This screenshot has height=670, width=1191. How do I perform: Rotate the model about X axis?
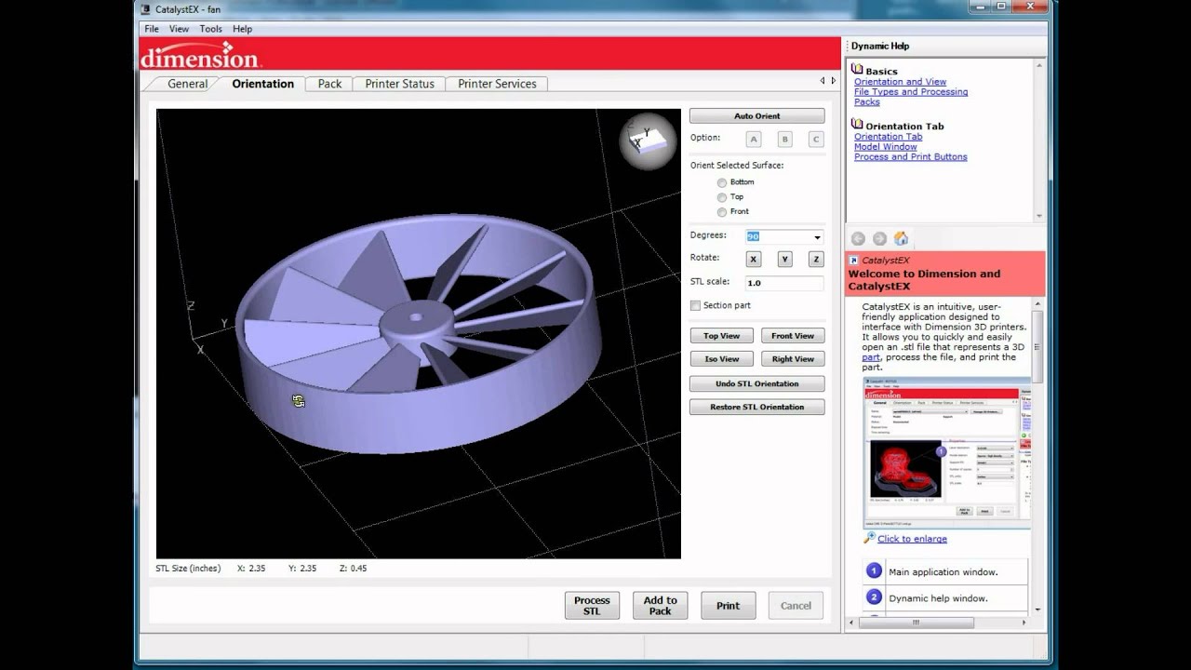pyautogui.click(x=754, y=260)
